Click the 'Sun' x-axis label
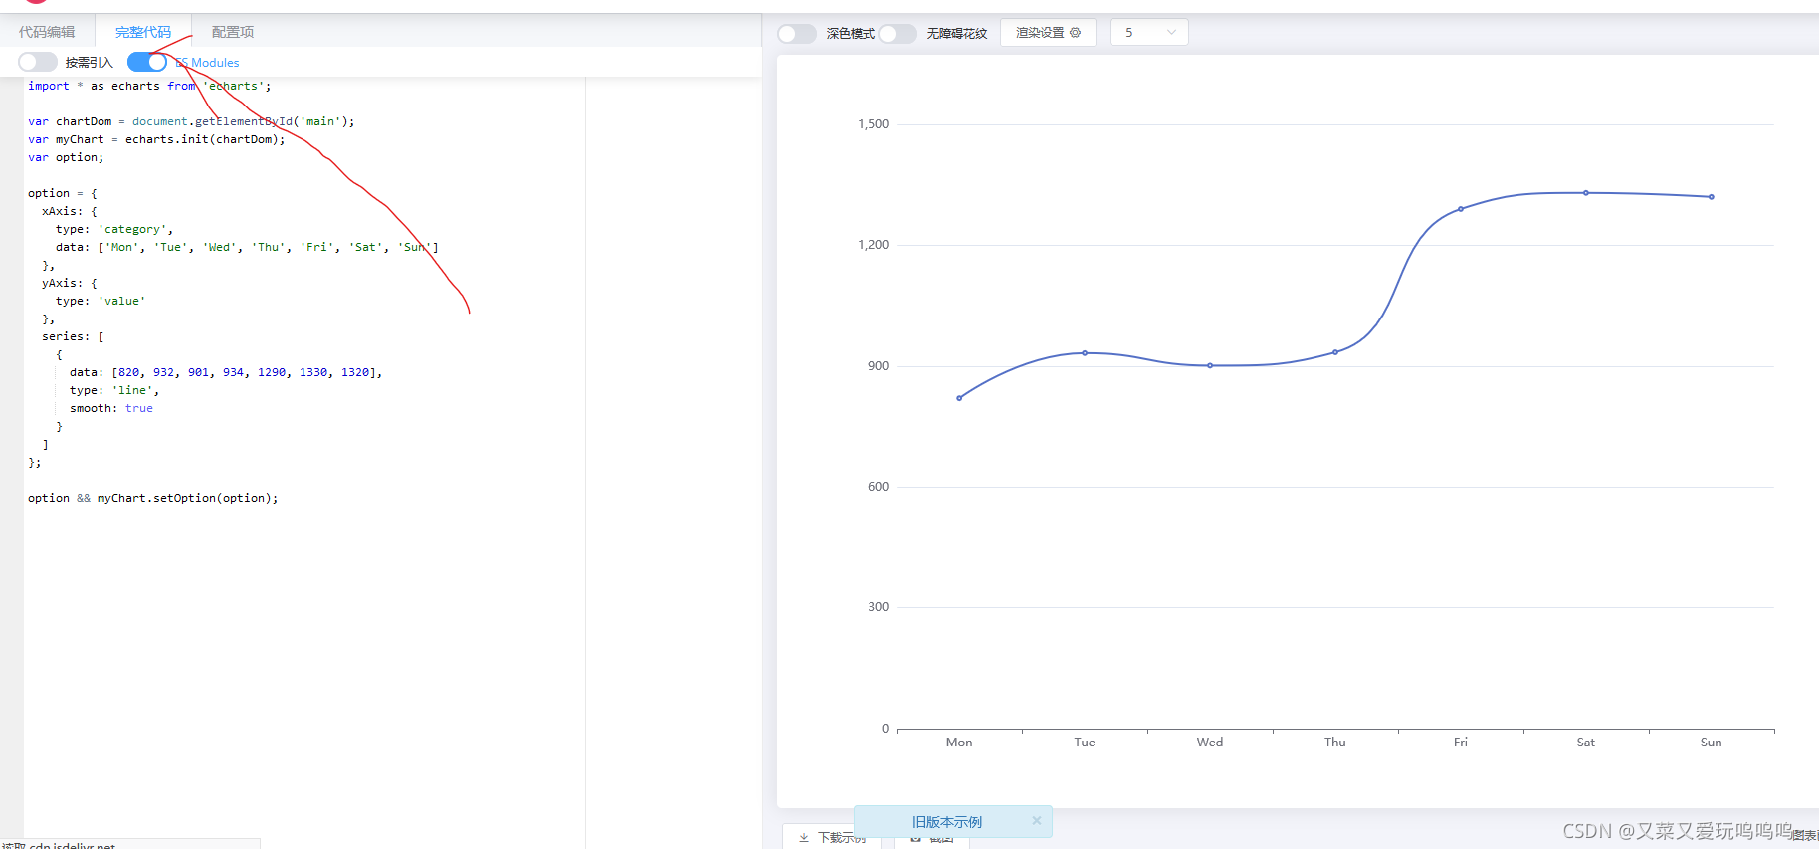This screenshot has width=1819, height=849. click(x=1712, y=743)
